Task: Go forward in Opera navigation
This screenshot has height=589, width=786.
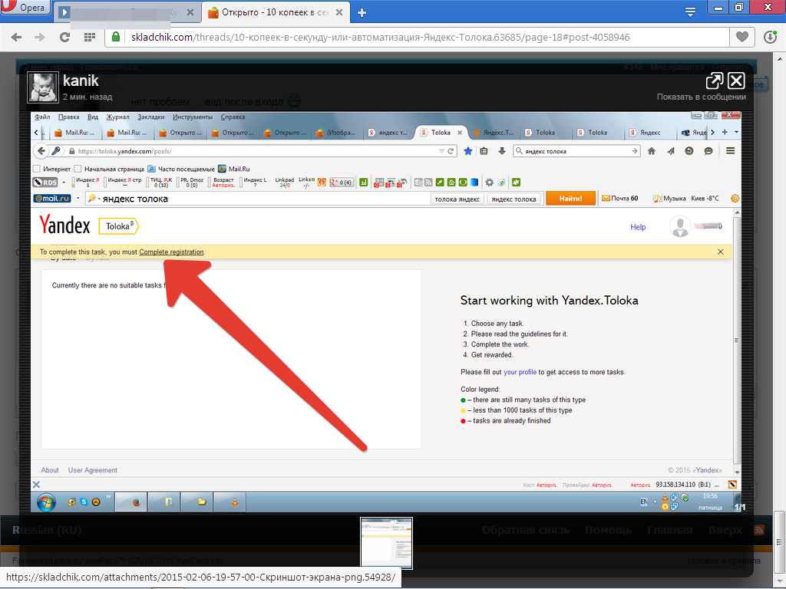Action: (x=40, y=37)
